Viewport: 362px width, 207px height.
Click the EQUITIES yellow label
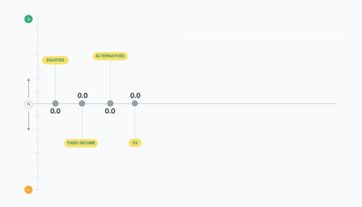coord(56,60)
